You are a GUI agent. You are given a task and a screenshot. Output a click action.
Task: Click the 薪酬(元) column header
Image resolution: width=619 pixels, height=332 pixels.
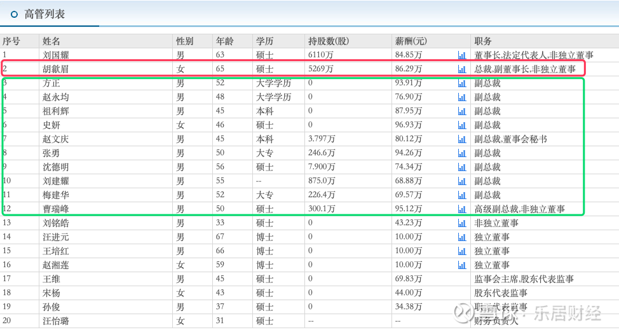coord(411,41)
